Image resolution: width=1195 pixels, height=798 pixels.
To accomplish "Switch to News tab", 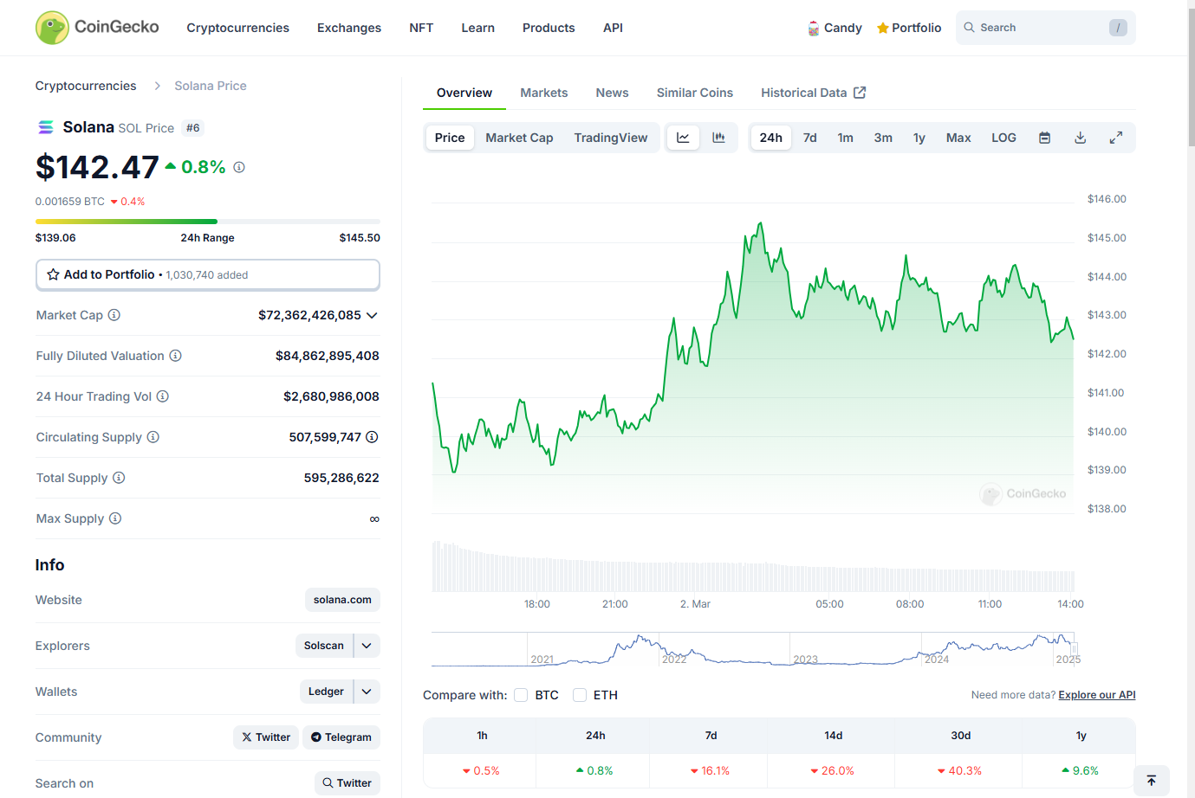I will coord(613,93).
